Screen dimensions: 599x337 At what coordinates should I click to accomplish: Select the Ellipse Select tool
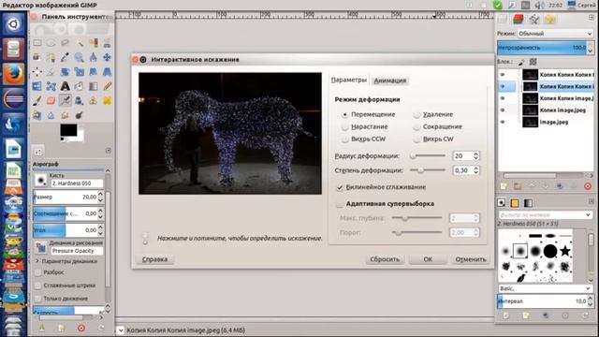[51, 43]
